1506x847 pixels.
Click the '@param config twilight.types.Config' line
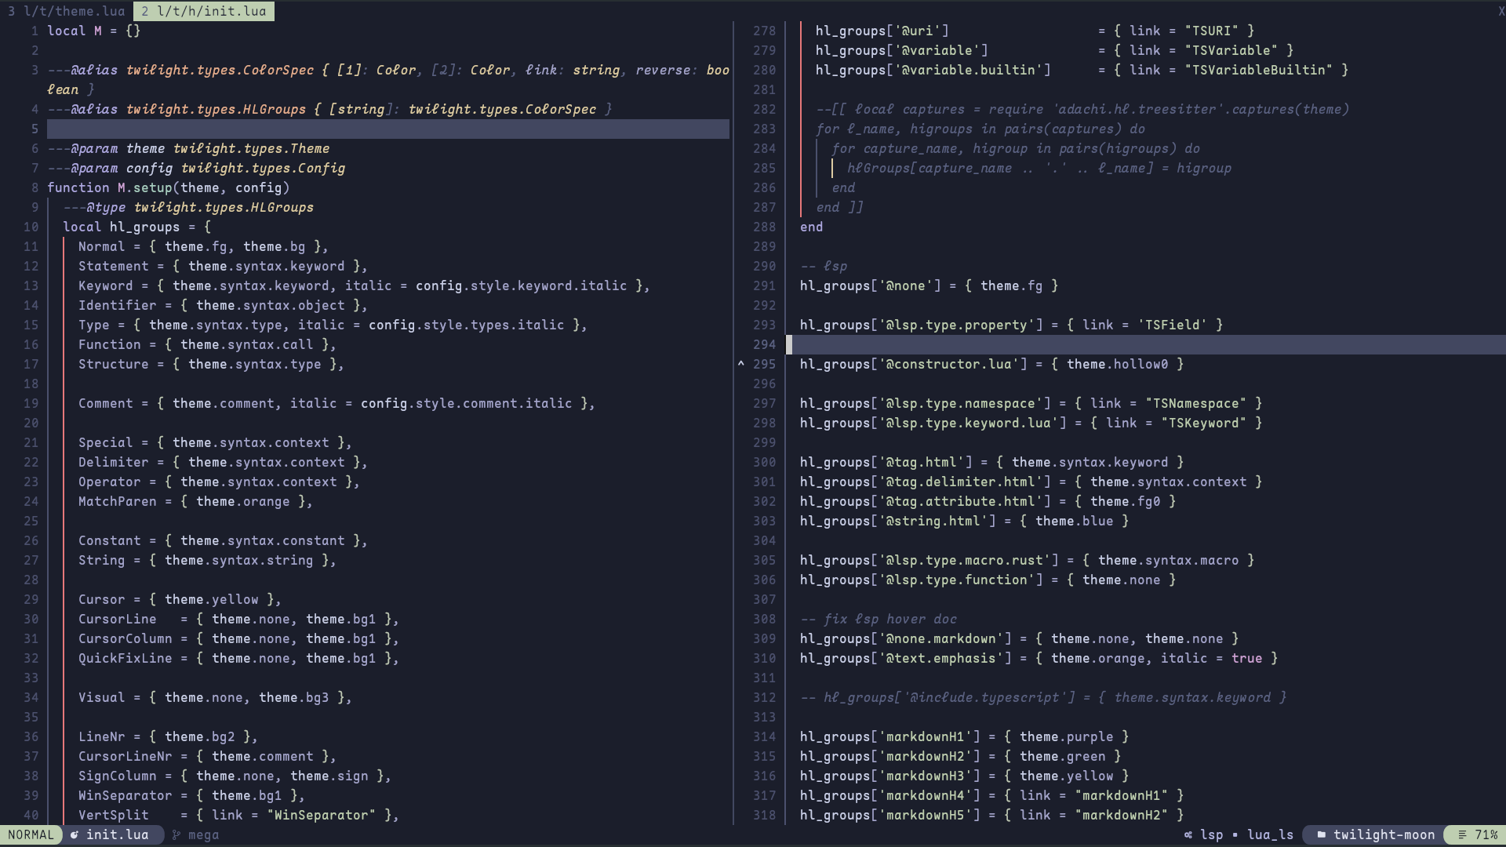point(196,168)
